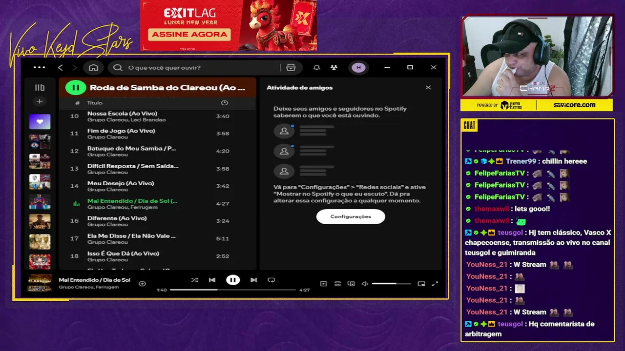This screenshot has width=625, height=351.
Task: Open the Dançada playlist thumbnail in sidebar
Action: tap(40, 262)
